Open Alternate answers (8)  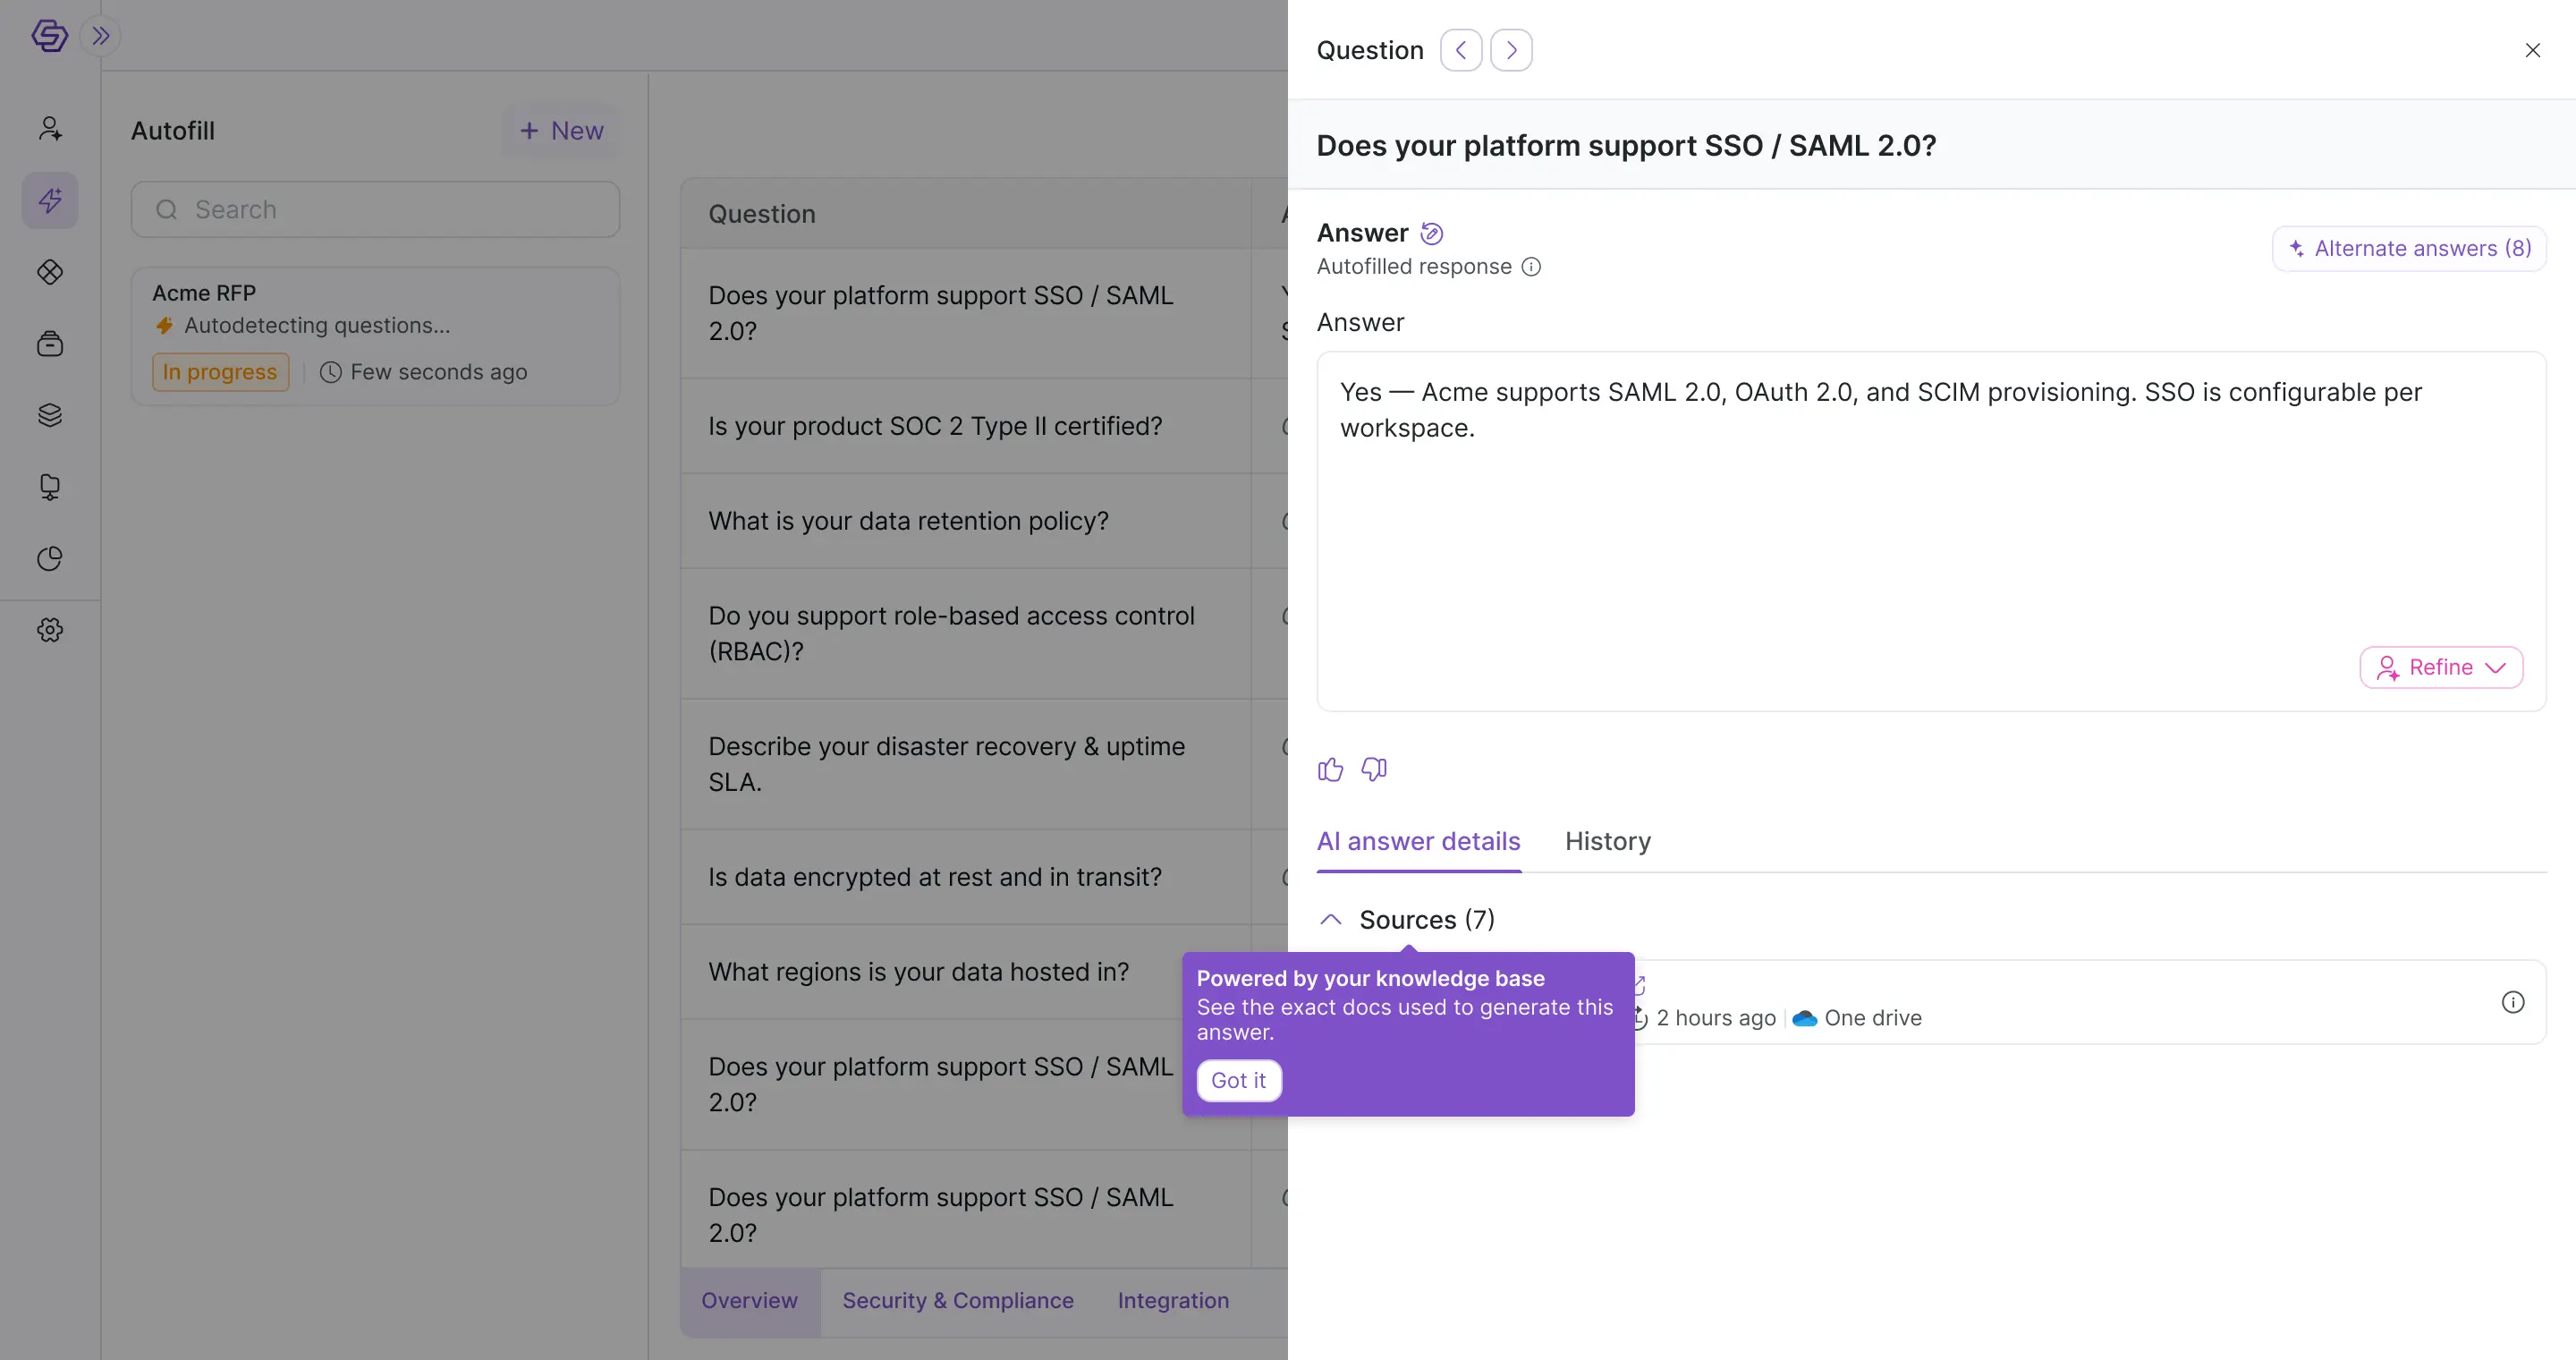(x=2409, y=248)
